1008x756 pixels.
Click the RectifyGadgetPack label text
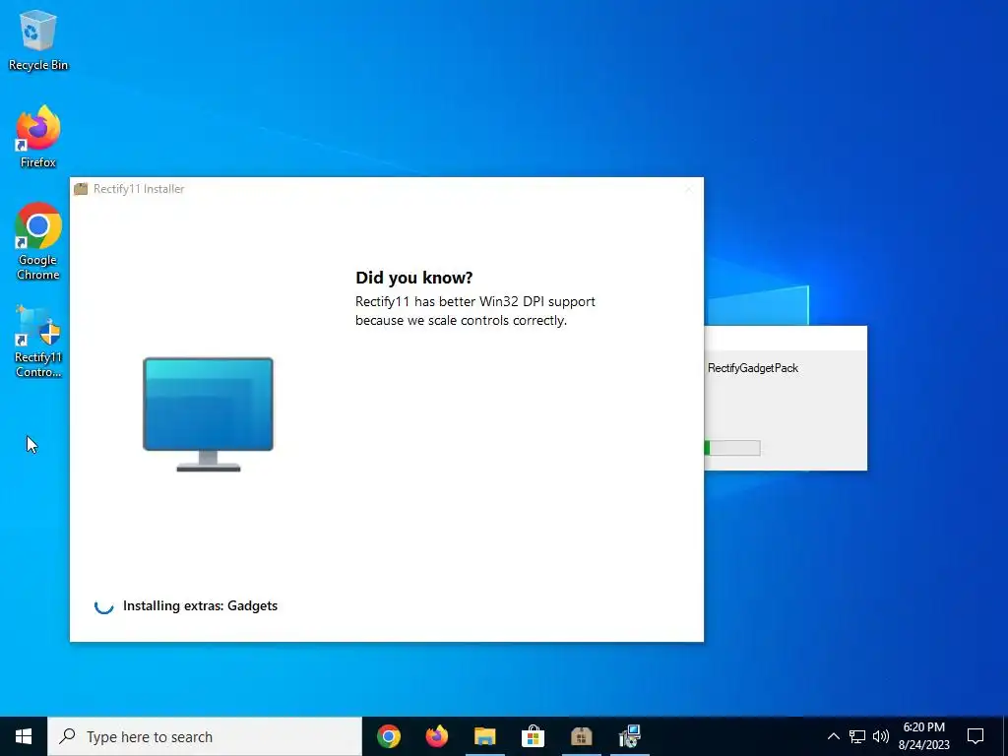click(753, 368)
